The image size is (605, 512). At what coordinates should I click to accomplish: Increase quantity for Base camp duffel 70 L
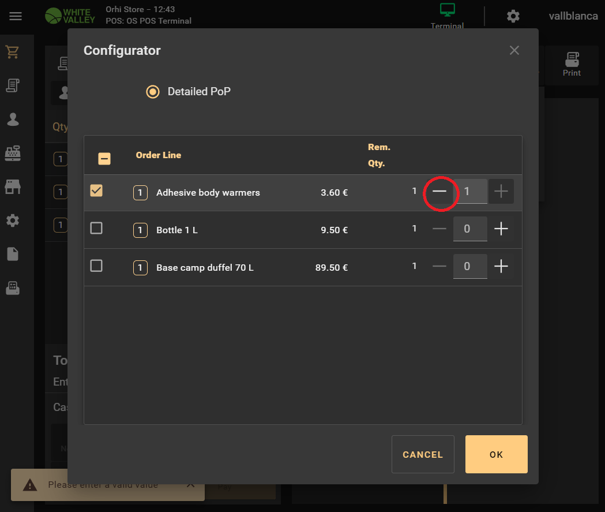501,266
